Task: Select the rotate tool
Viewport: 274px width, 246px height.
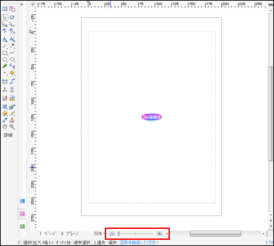Action: point(12,17)
